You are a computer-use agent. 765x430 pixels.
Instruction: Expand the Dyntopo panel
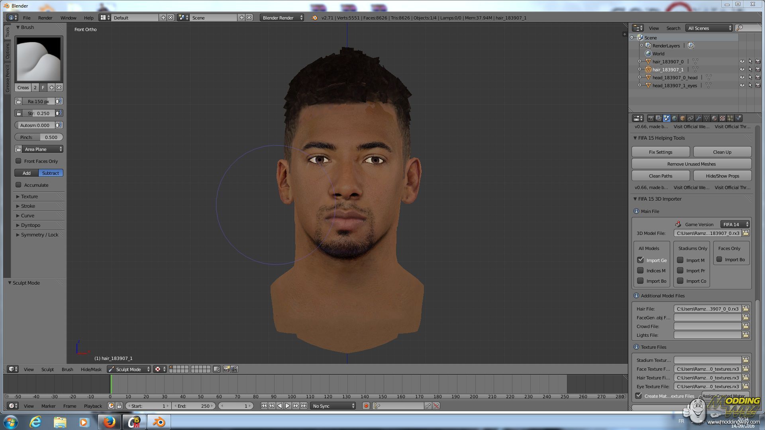click(30, 225)
